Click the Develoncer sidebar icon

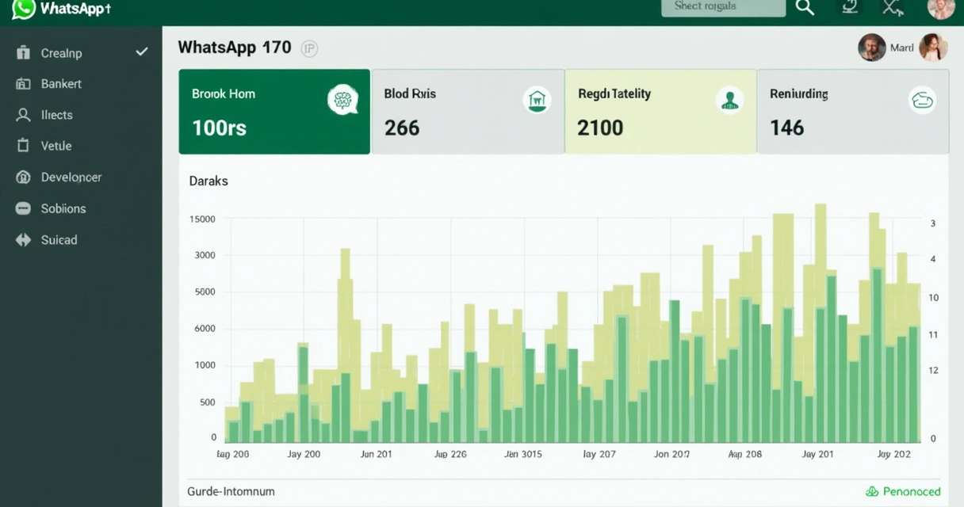coord(23,177)
